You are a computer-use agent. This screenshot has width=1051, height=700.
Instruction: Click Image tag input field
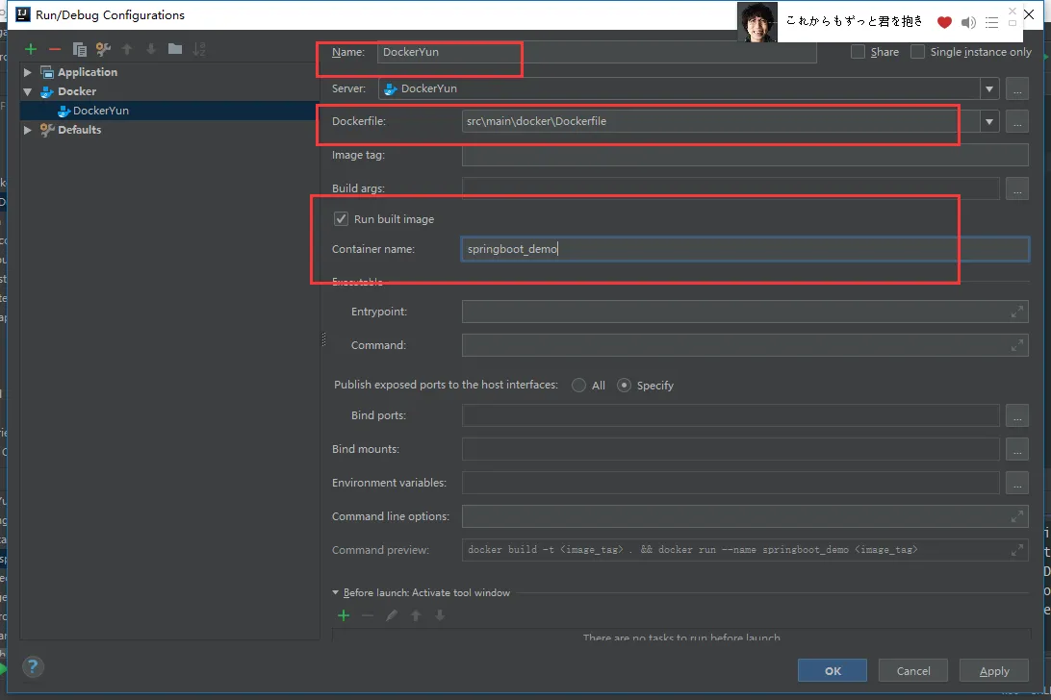[745, 155]
